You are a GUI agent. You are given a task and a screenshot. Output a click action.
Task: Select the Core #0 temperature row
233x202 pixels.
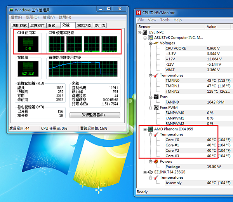point(199,140)
